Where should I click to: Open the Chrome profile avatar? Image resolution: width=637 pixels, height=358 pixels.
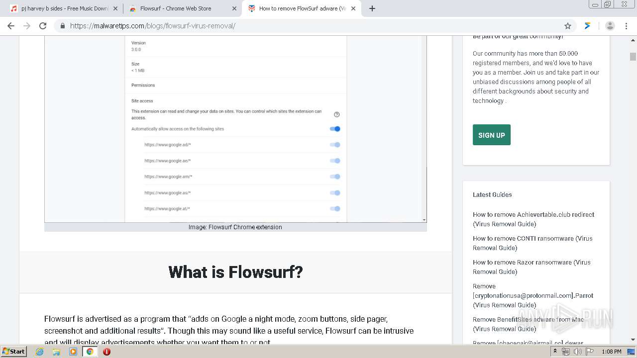[x=610, y=26]
